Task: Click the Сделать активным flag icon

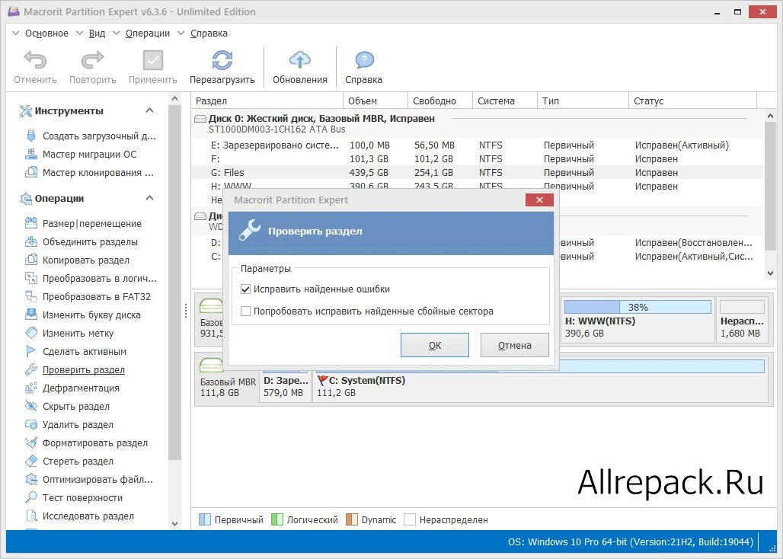Action: [x=31, y=351]
